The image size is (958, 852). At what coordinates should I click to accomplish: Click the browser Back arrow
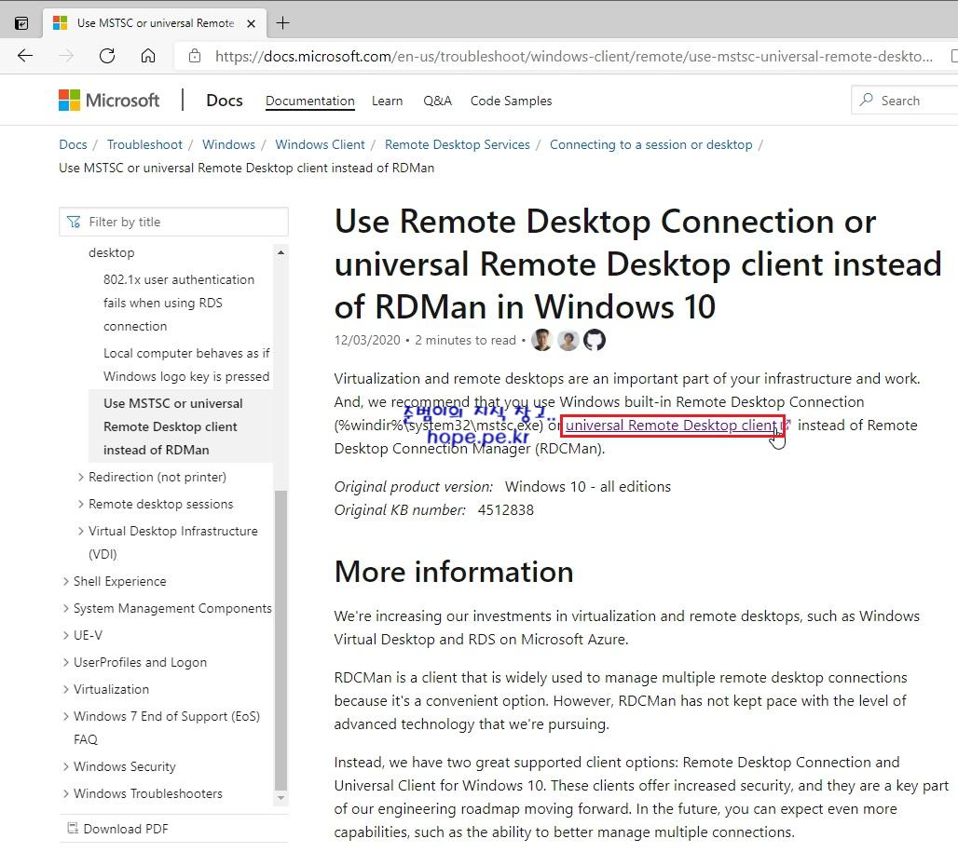click(x=25, y=56)
